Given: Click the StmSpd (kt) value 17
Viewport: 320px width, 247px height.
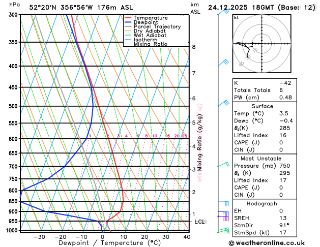Looking at the screenshot, I should 283,233.
